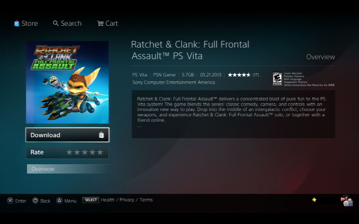Download Ratchet & Clank game
This screenshot has height=224, width=359.
pos(67,135)
